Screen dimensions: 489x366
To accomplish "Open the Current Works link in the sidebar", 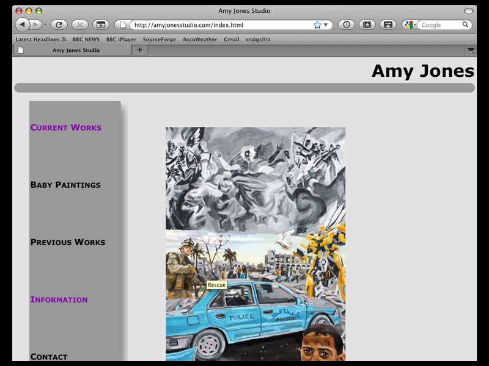I will coord(66,127).
